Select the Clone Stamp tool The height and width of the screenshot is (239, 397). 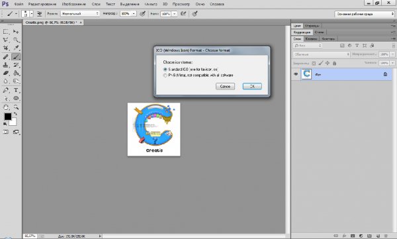coord(5,65)
